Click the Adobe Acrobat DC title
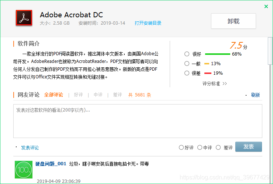The width and height of the screenshot is (273, 184). [x=71, y=15]
